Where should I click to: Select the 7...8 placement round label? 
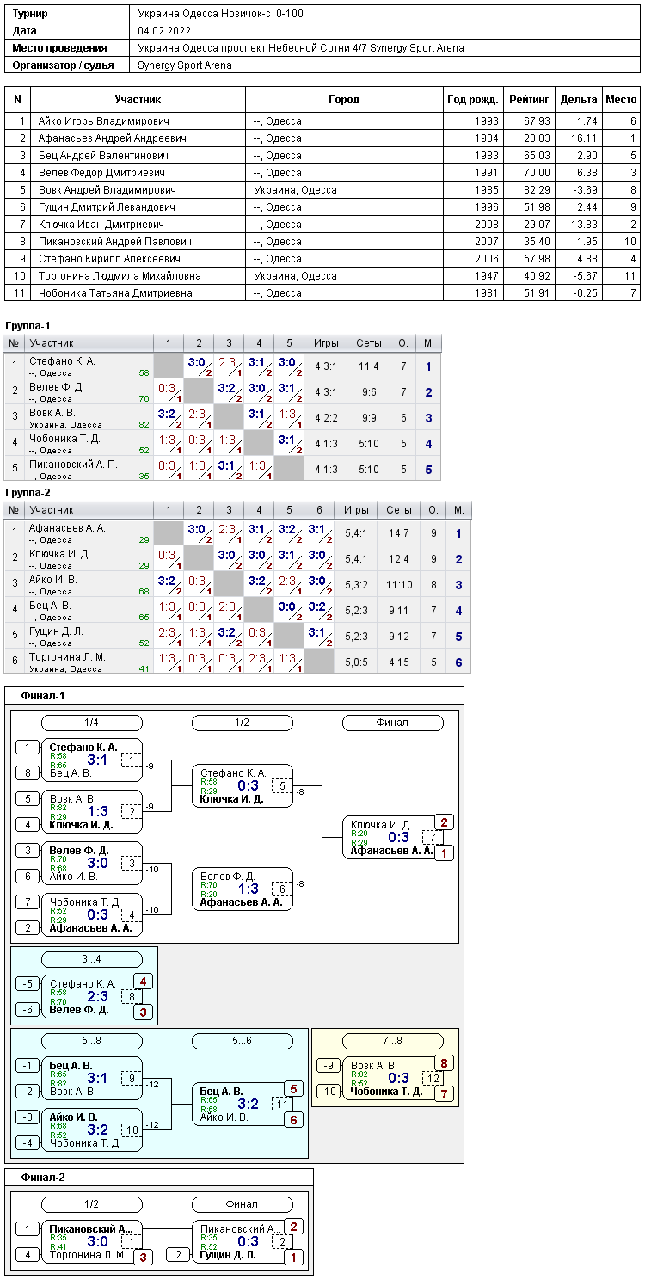pyautogui.click(x=392, y=1041)
